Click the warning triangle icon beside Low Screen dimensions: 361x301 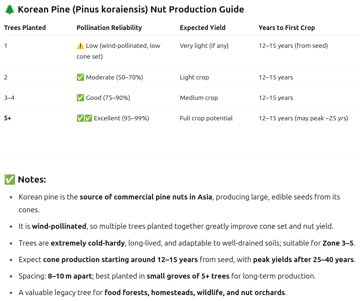click(80, 46)
